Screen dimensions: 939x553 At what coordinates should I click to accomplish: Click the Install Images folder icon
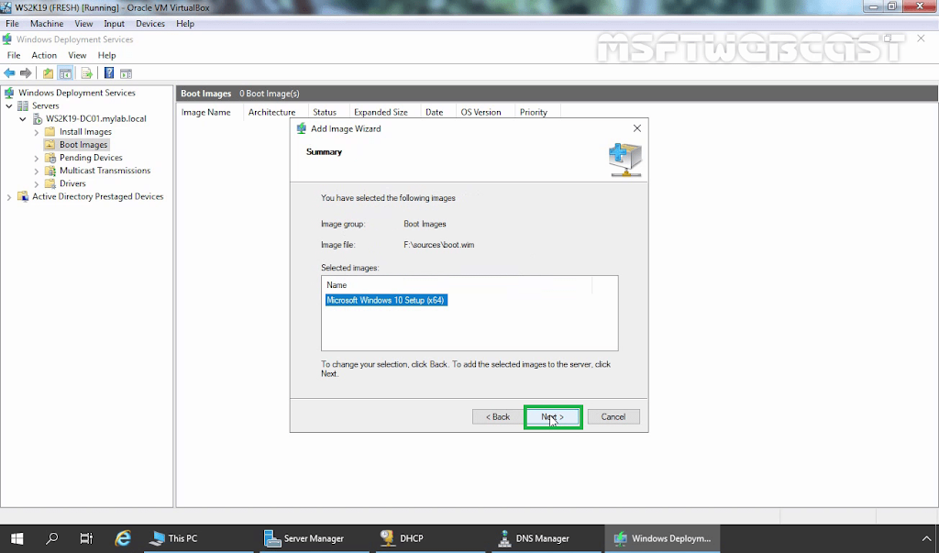tap(50, 132)
